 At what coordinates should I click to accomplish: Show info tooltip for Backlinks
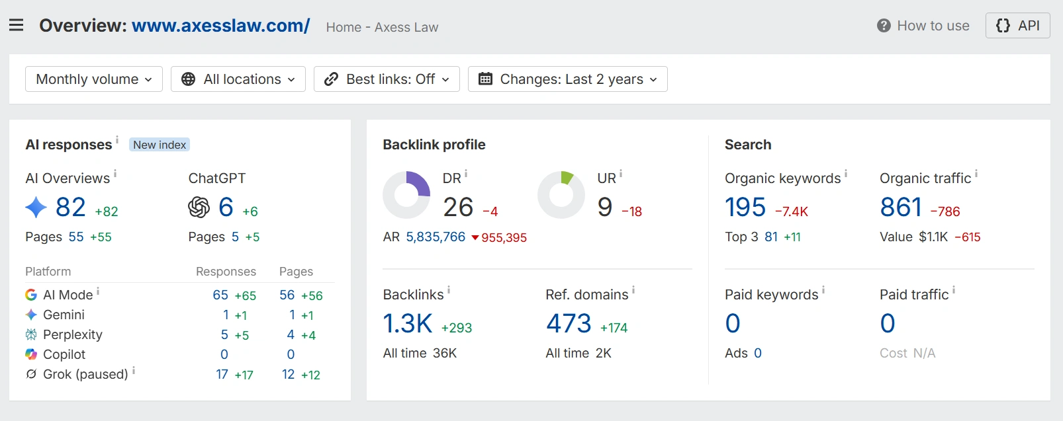point(449,289)
